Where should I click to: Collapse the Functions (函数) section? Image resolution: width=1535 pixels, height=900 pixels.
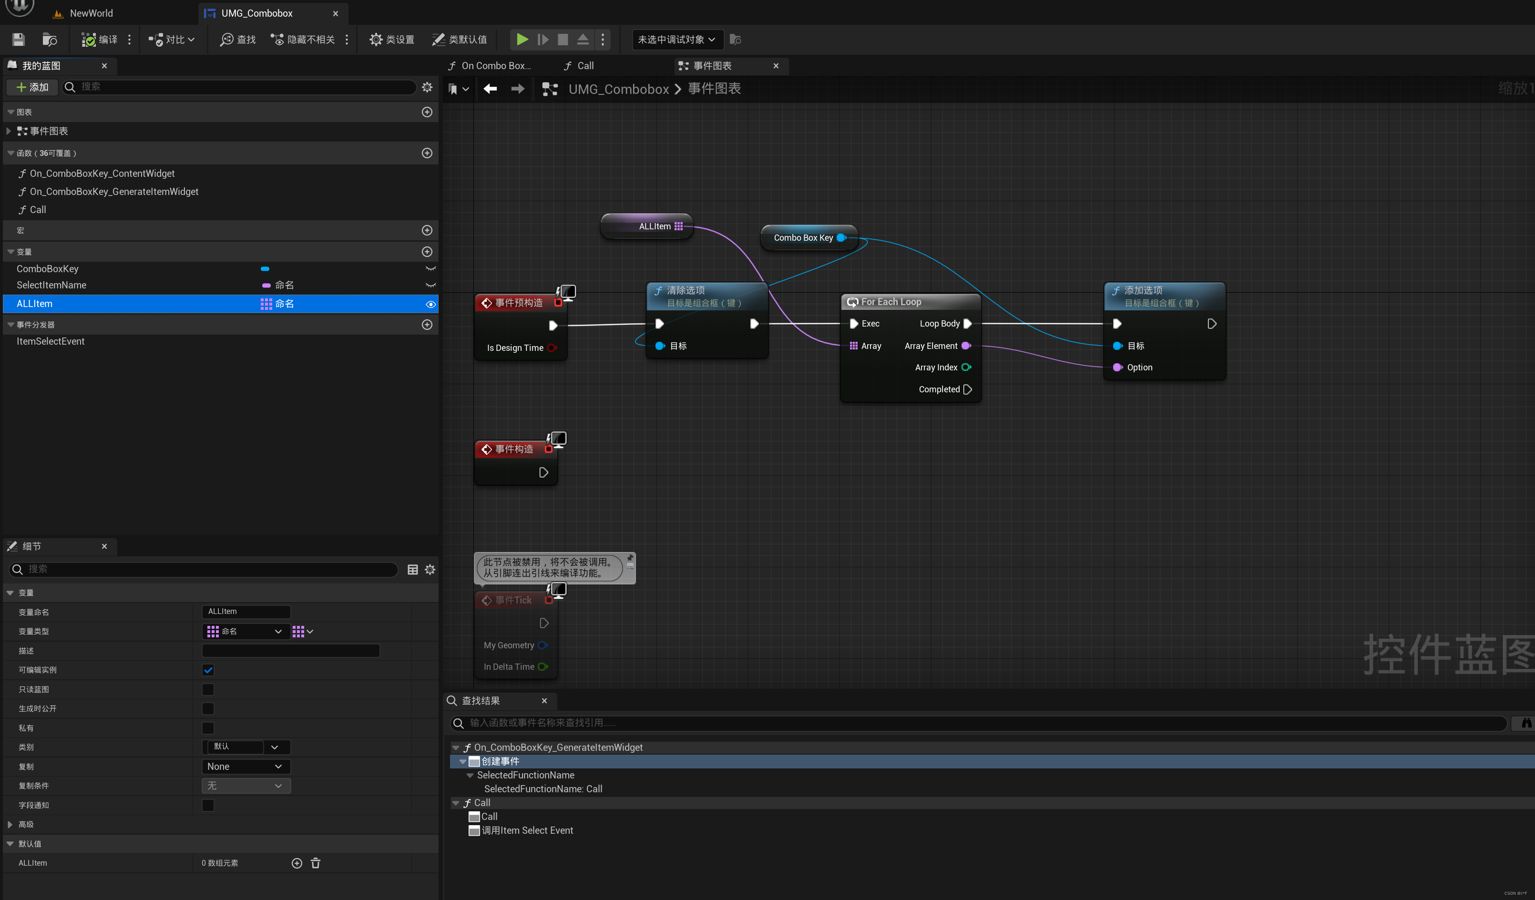pos(10,153)
